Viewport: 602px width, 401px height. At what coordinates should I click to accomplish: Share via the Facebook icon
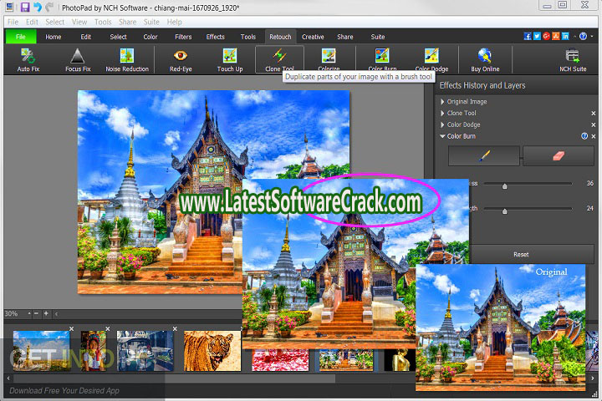(x=528, y=36)
